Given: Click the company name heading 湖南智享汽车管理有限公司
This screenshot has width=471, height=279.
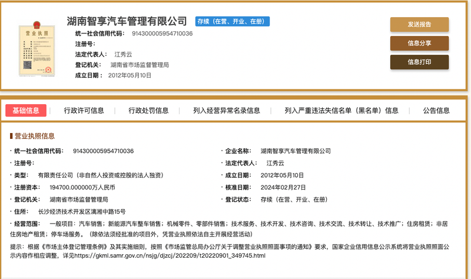Looking at the screenshot, I should click(127, 22).
